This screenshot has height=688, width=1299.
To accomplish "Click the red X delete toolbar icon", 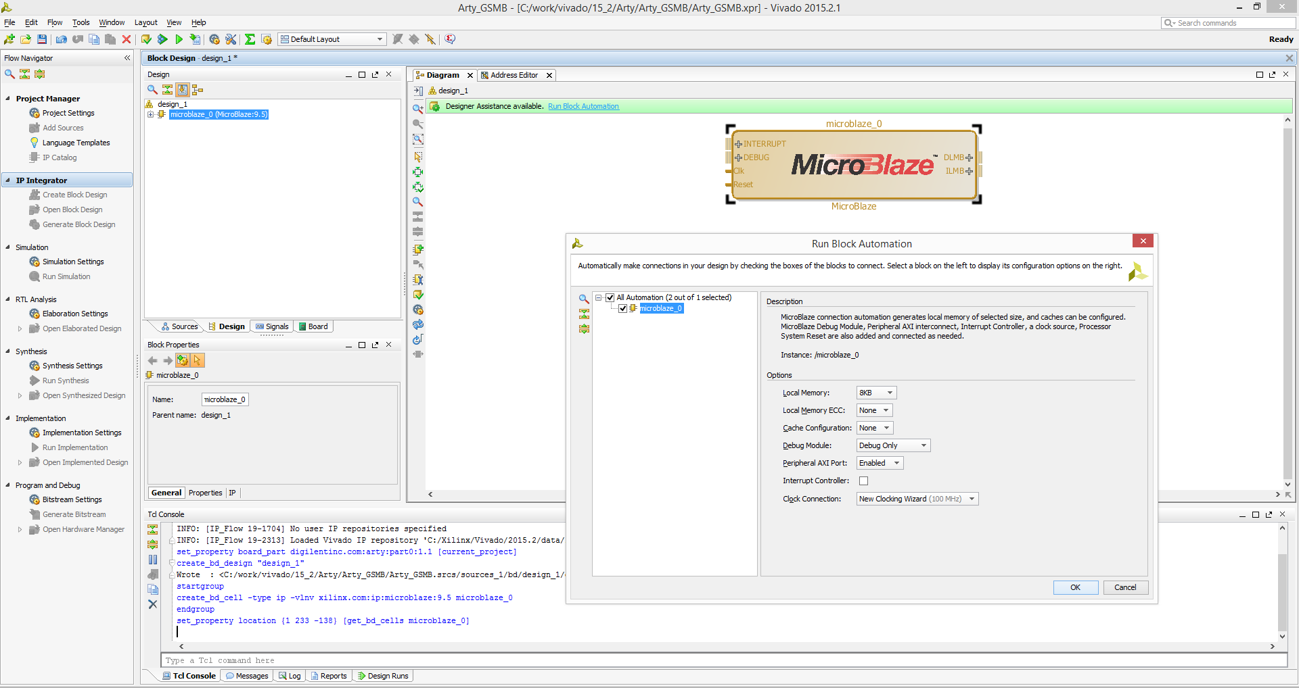I will coord(127,39).
